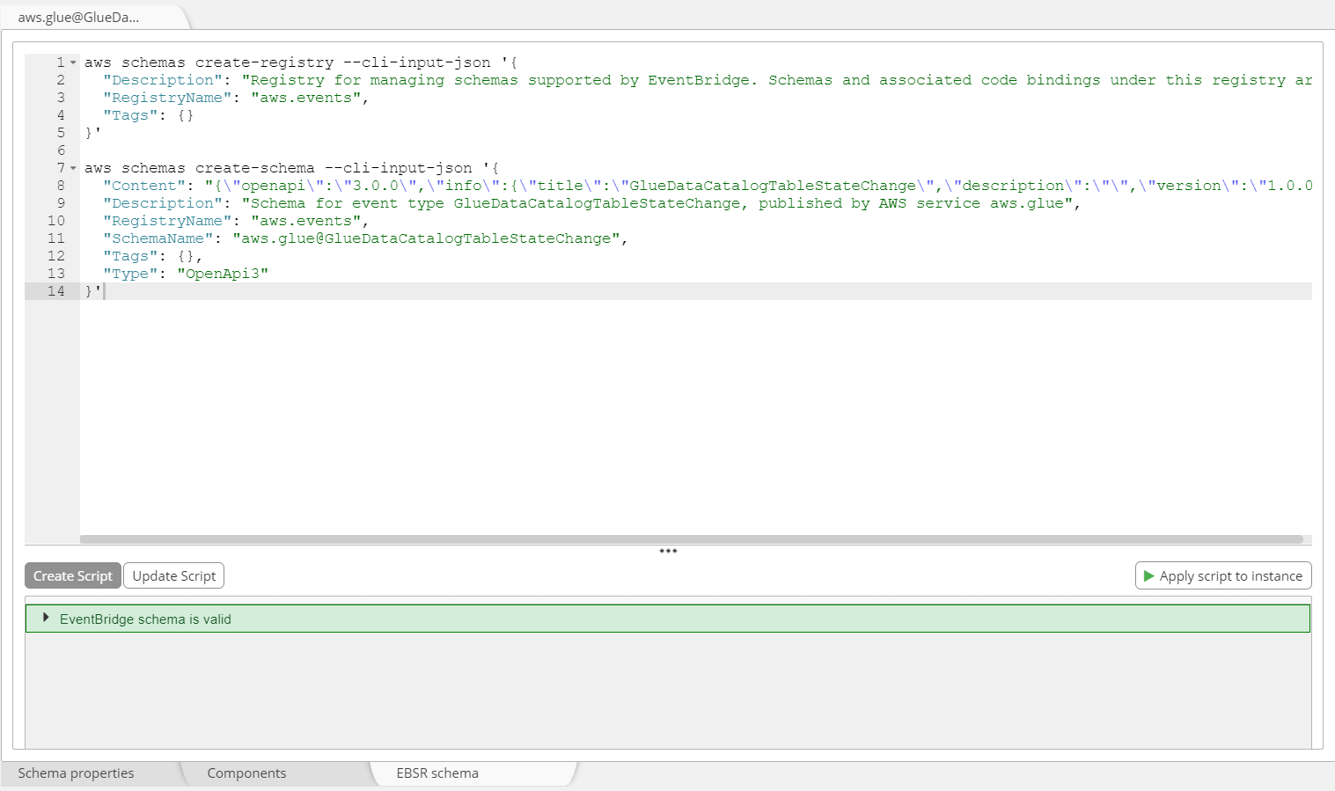The height and width of the screenshot is (791, 1335).
Task: Click the "Content" key on line 8
Action: (x=144, y=186)
